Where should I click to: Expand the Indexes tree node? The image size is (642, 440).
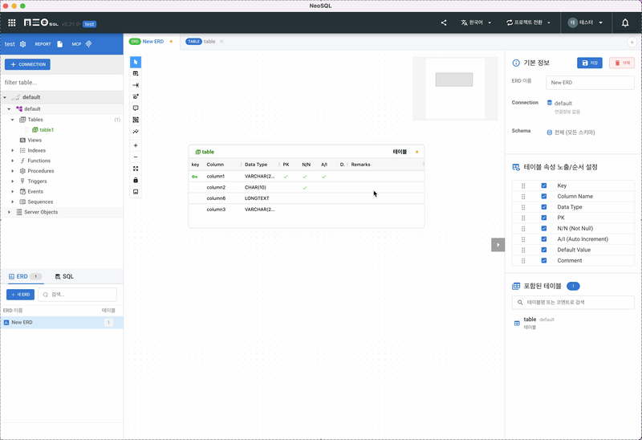[13, 150]
